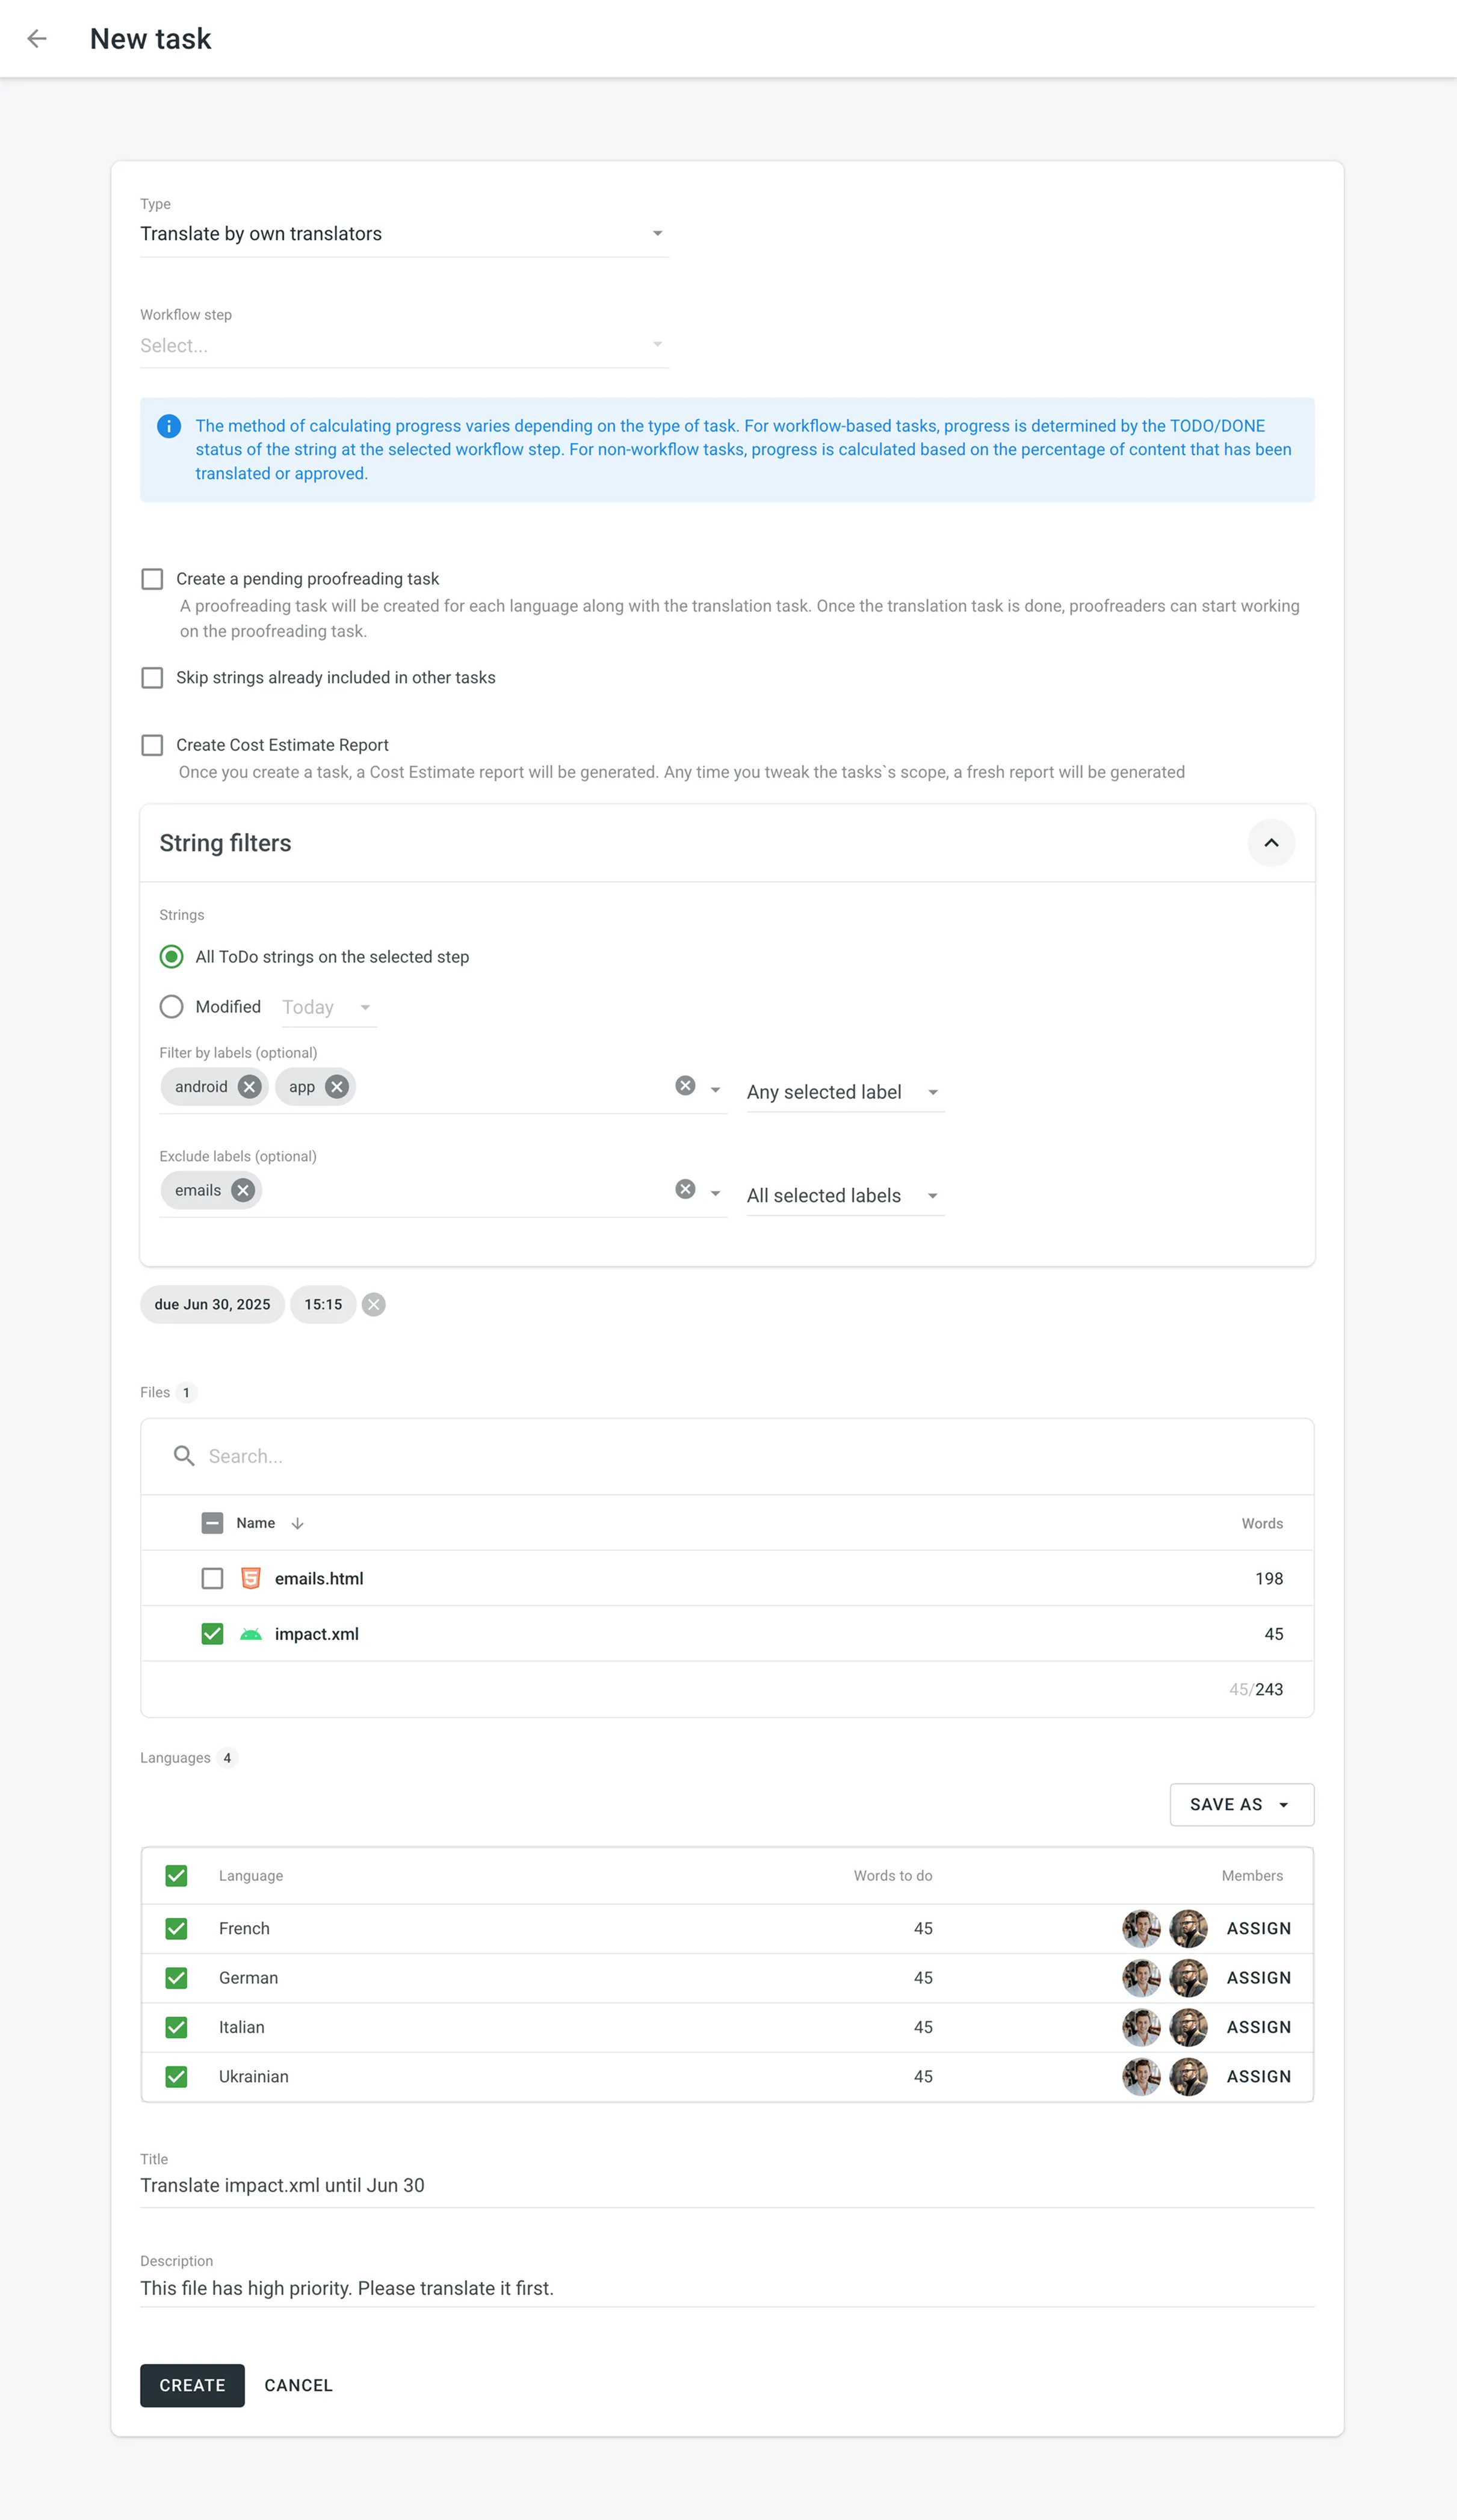1457x2520 pixels.
Task: Deselect the German language checkbox
Action: [176, 1977]
